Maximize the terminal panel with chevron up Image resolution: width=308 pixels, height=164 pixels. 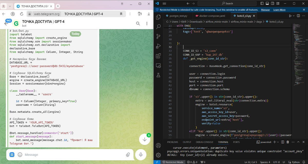tap(298, 142)
